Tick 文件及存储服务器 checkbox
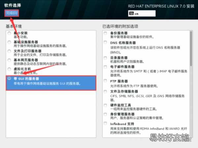 (x=105, y=91)
